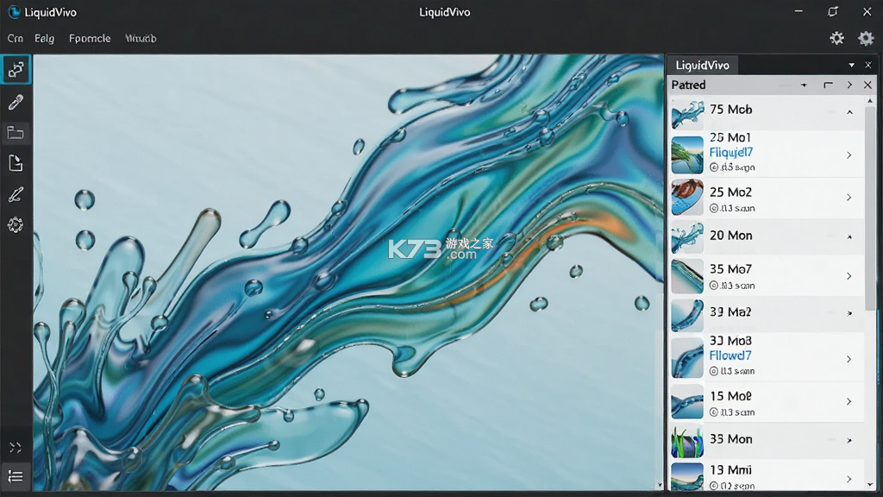The width and height of the screenshot is (883, 497).
Task: Select the 33 Mon label
Action: coord(731,439)
